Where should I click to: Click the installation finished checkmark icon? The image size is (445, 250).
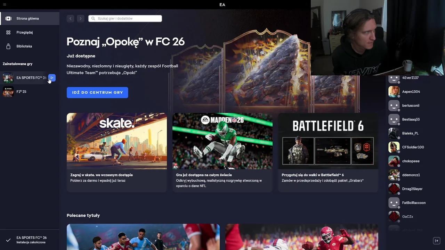pos(8,240)
